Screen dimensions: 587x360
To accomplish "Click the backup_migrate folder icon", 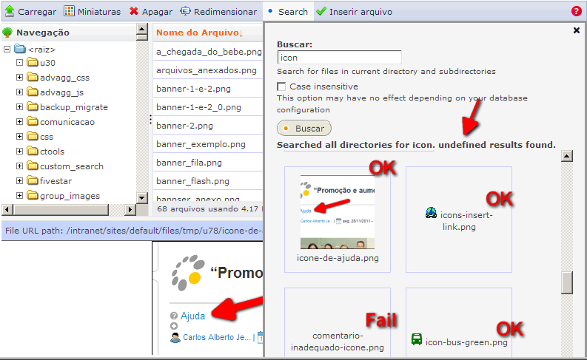I will pos(33,106).
